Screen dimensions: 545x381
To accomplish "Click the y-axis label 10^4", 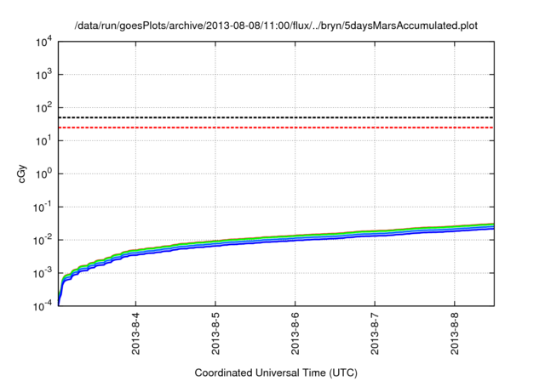I will (x=43, y=42).
